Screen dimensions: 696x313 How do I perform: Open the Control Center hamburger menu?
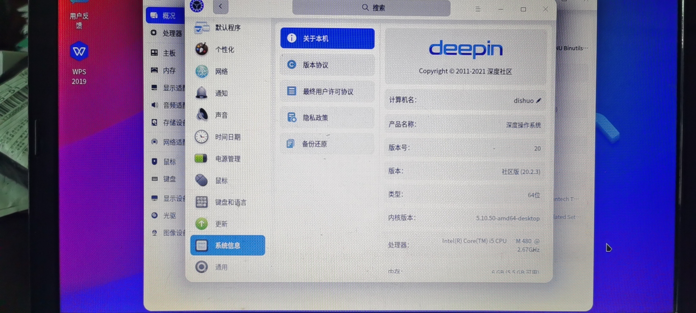tap(478, 9)
